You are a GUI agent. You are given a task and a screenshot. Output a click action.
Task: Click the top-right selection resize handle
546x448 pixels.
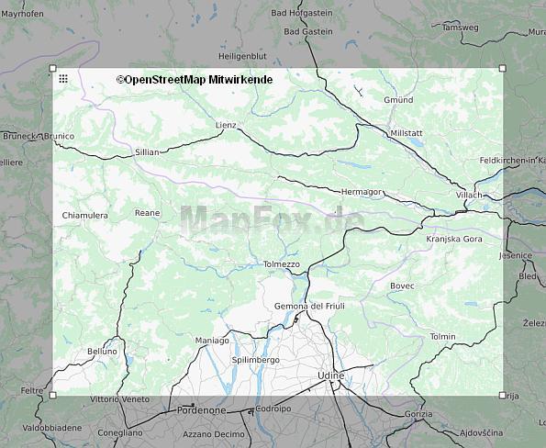point(503,68)
